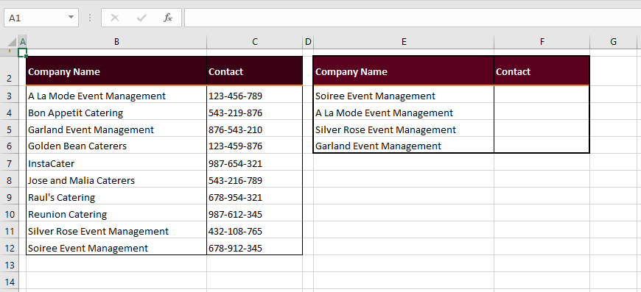This screenshot has width=641, height=292.
Task: Click the formula bar drag handle dots
Action: (x=90, y=18)
